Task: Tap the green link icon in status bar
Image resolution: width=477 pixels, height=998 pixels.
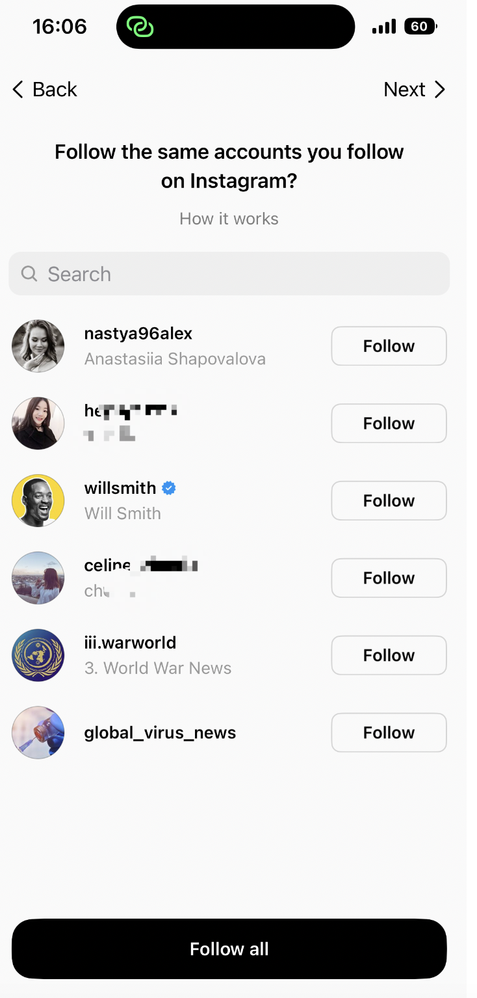Action: (140, 27)
